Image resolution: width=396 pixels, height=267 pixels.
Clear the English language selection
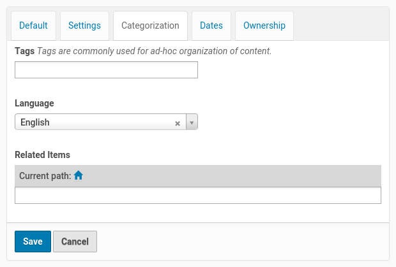pos(178,123)
